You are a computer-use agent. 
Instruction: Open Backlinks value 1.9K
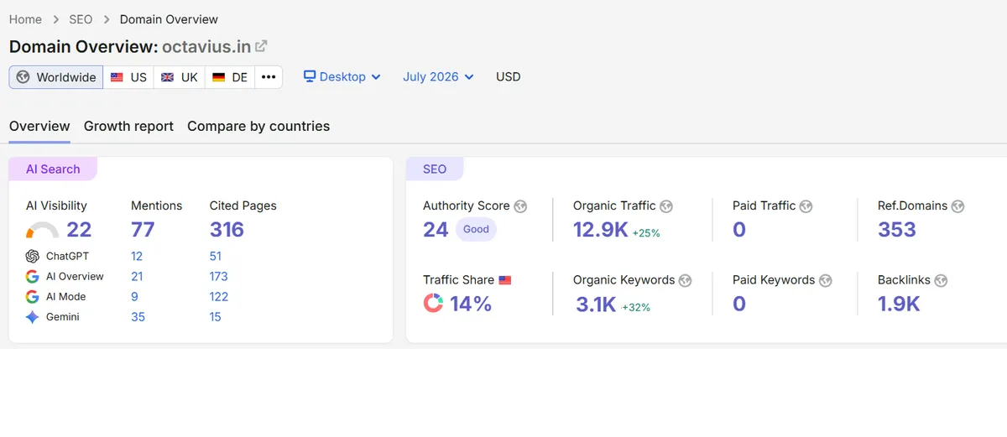coord(899,304)
